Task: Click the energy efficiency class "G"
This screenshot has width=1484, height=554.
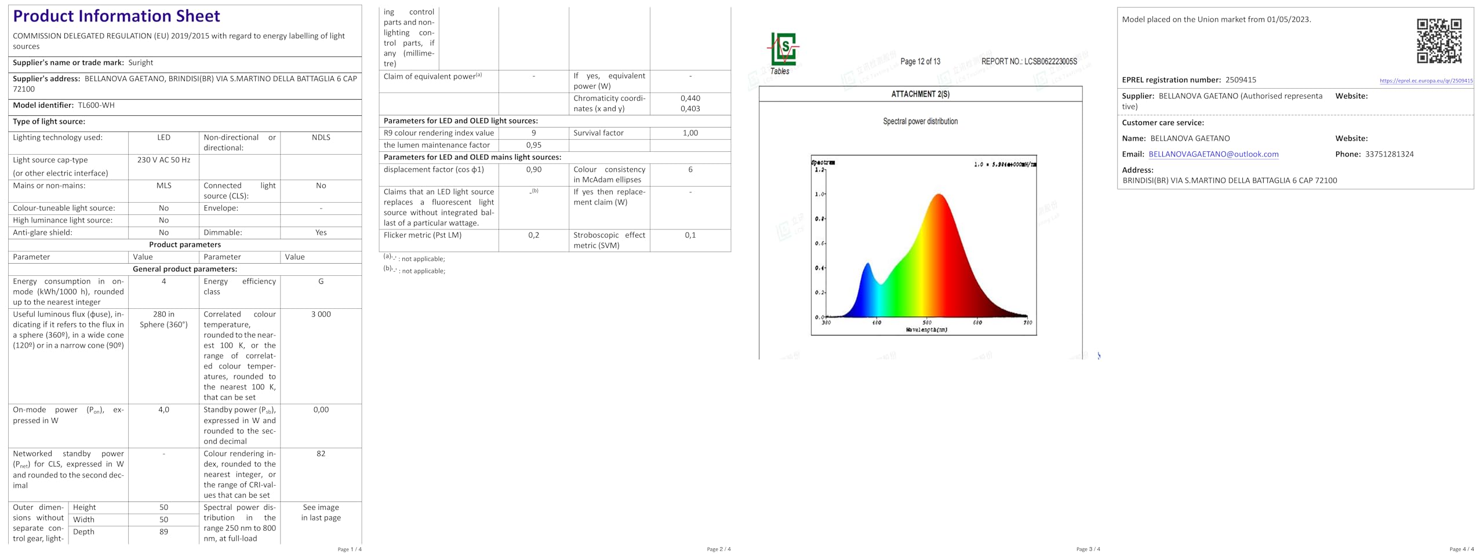Action: coord(321,281)
